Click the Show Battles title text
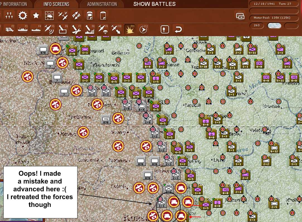 [154, 4]
